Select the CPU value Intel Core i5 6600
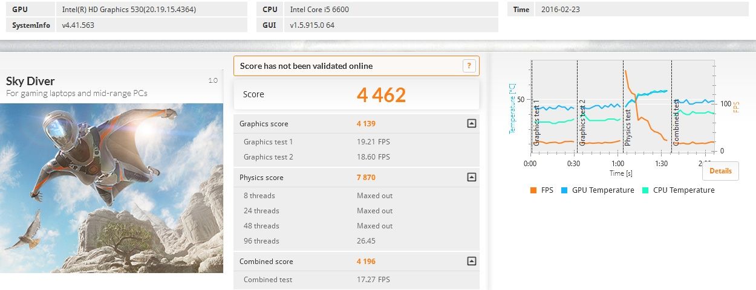The height and width of the screenshot is (290, 756). pos(319,10)
